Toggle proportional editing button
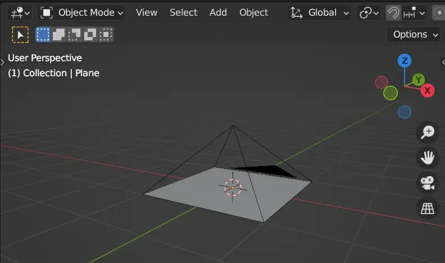 click(438, 13)
